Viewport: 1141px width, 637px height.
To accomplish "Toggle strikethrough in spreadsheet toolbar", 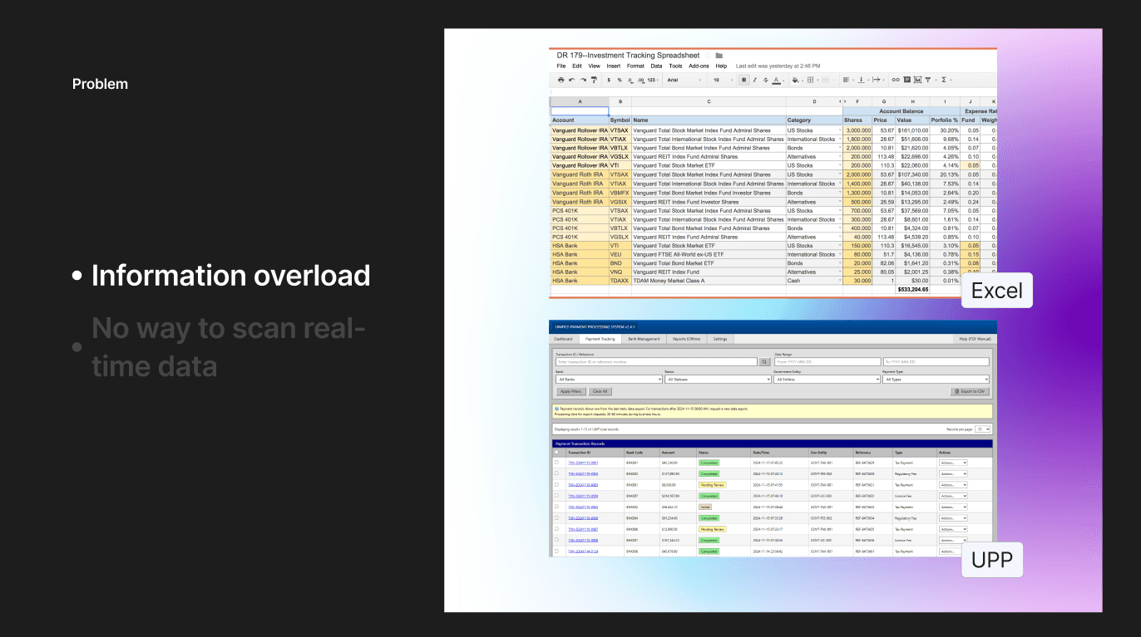I will [x=765, y=80].
